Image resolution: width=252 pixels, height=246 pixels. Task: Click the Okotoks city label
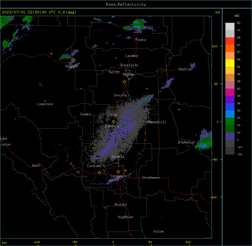coord(120,205)
